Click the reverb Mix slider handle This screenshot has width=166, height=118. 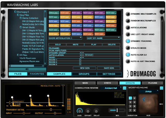(x=117, y=110)
